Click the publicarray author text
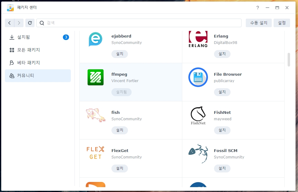 [224, 81]
